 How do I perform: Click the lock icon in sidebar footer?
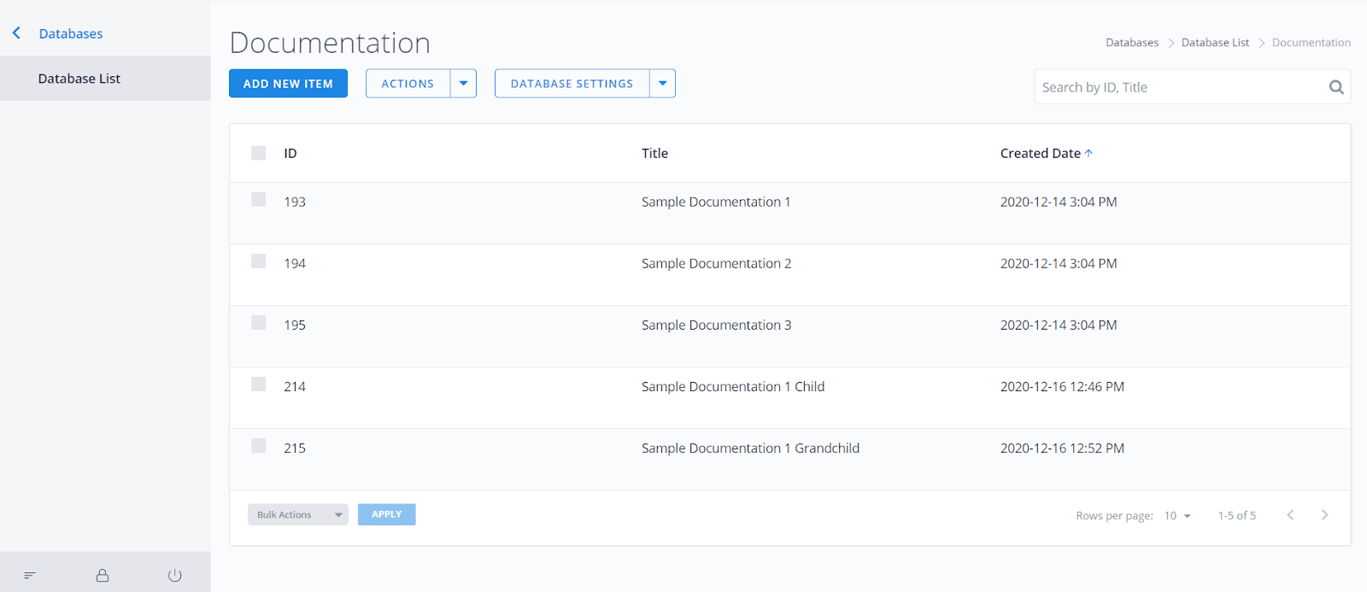coord(103,576)
